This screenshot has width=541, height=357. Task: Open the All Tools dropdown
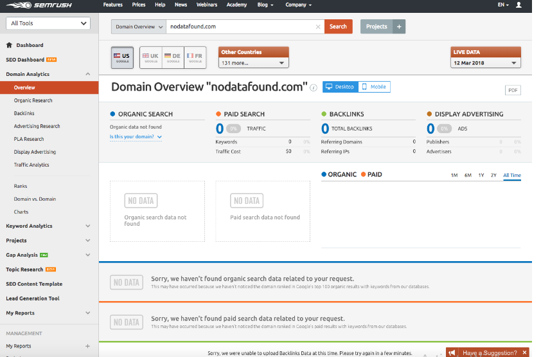coord(48,23)
